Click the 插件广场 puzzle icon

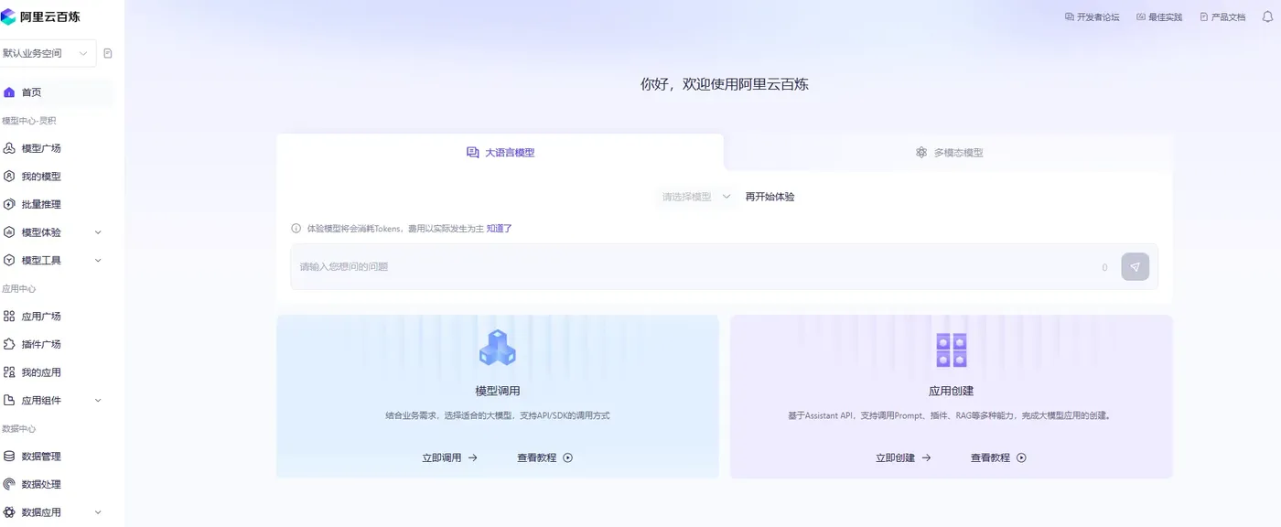[9, 344]
